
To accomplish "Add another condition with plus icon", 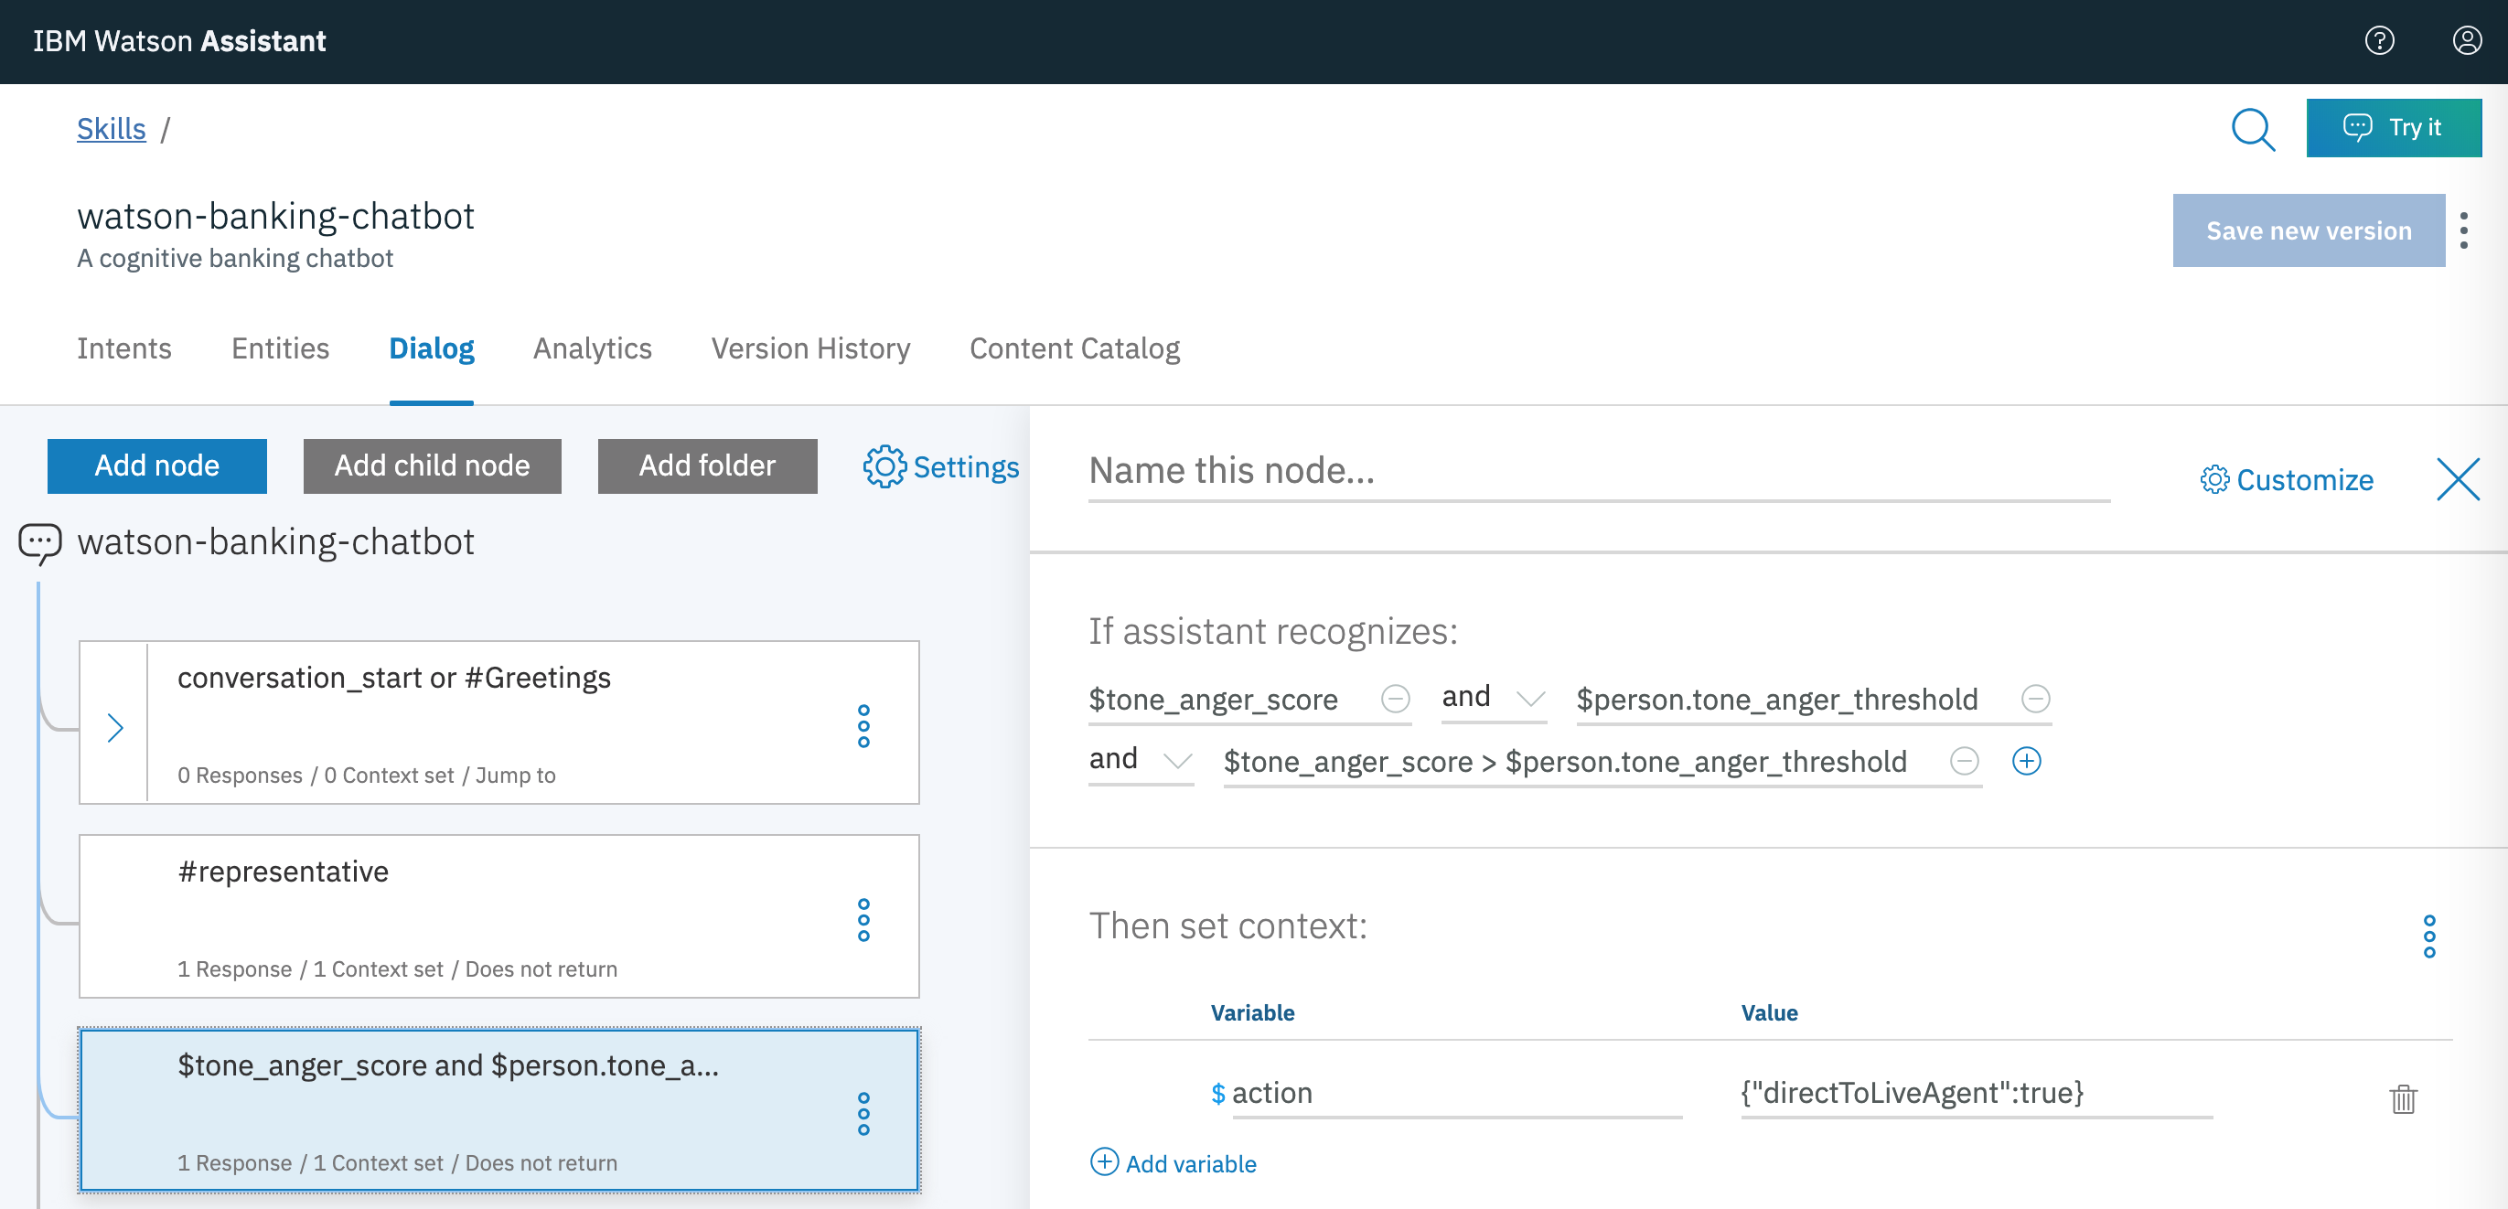I will 2026,760.
